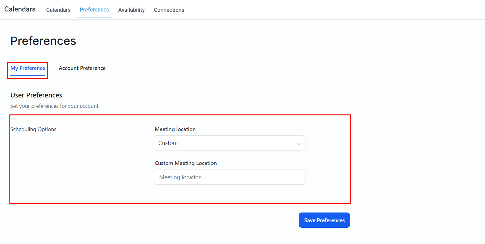Click the 'Set your preferences for your account' text
Screen dimensions: 485x244
(55, 106)
